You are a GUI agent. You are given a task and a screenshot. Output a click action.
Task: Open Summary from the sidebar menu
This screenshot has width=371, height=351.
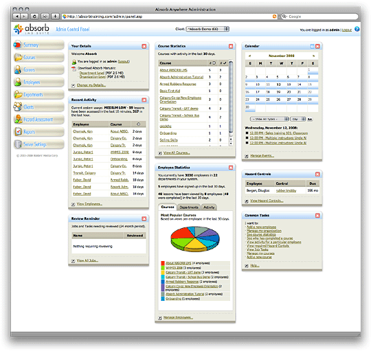point(38,45)
